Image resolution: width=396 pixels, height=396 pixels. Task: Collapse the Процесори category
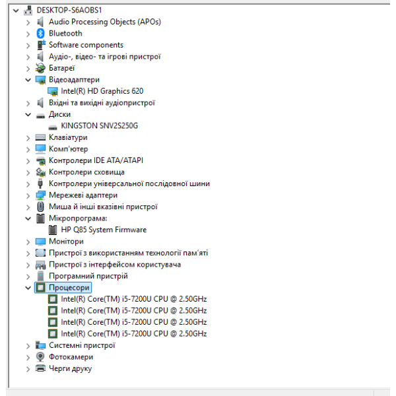28,288
